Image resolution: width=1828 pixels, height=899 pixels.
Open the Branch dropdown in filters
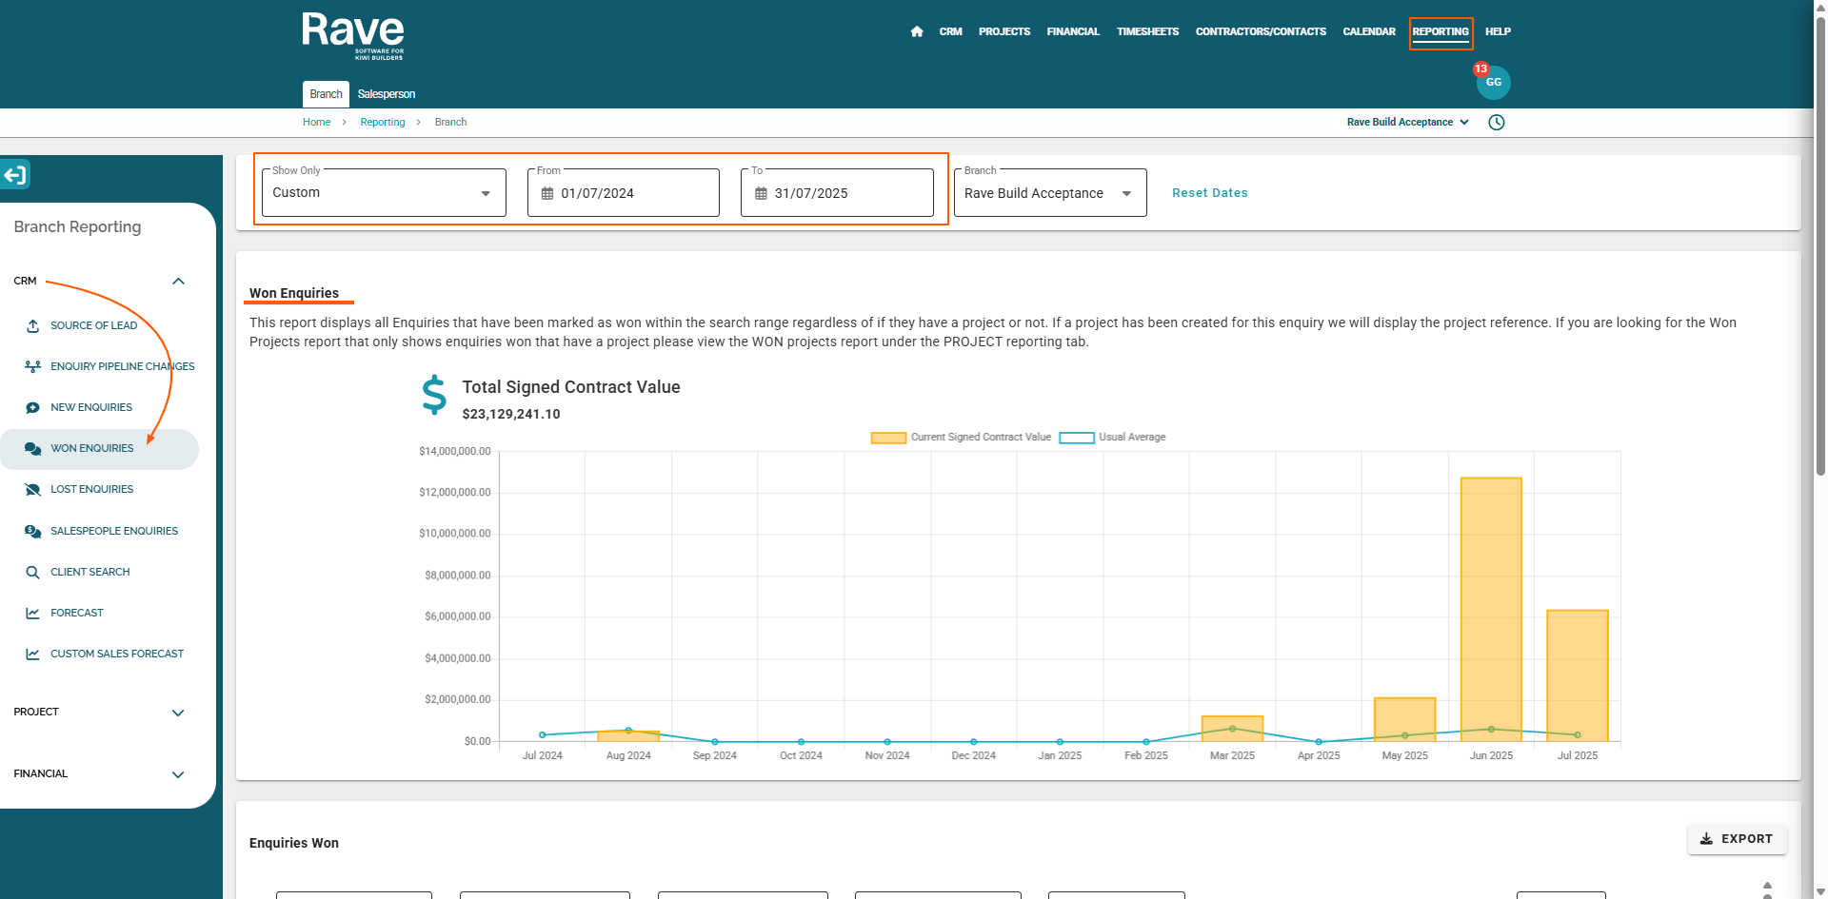click(x=1050, y=193)
